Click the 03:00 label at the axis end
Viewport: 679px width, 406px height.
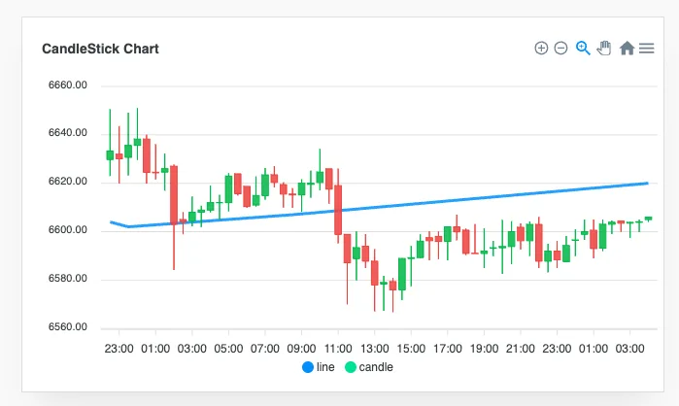click(x=630, y=349)
